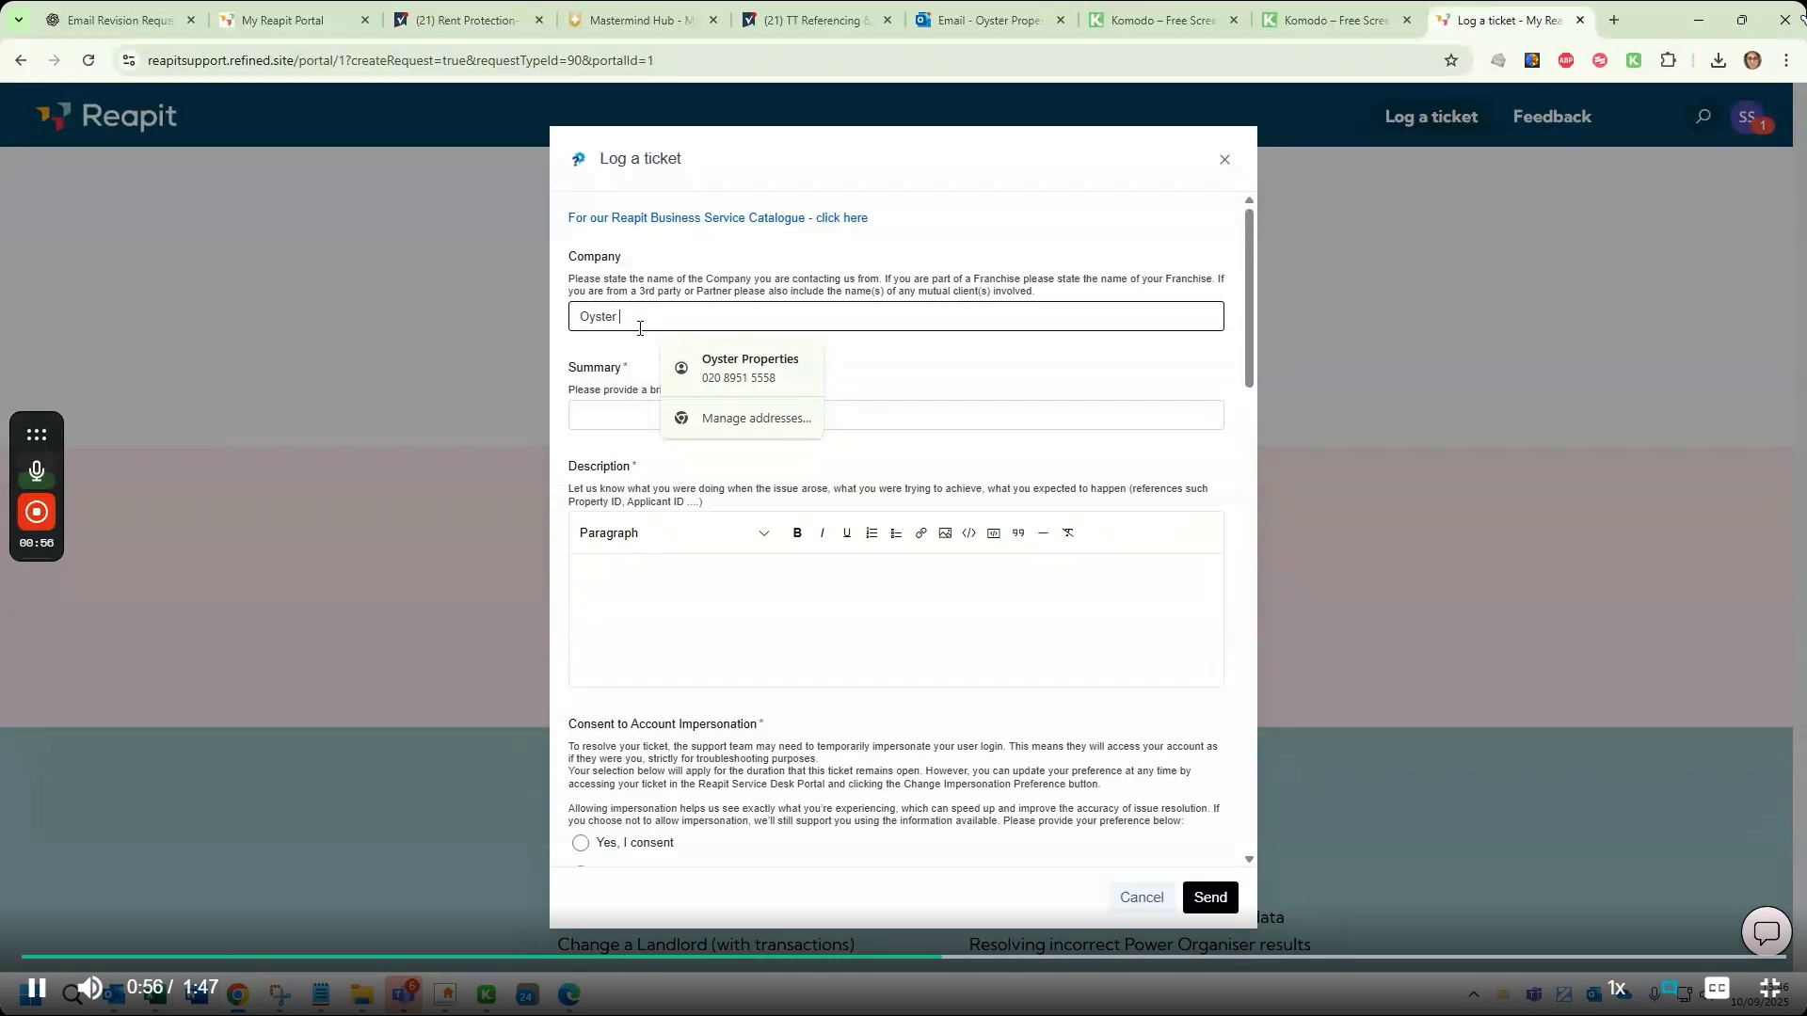Insert an image into the description
The width and height of the screenshot is (1807, 1016).
944,532
